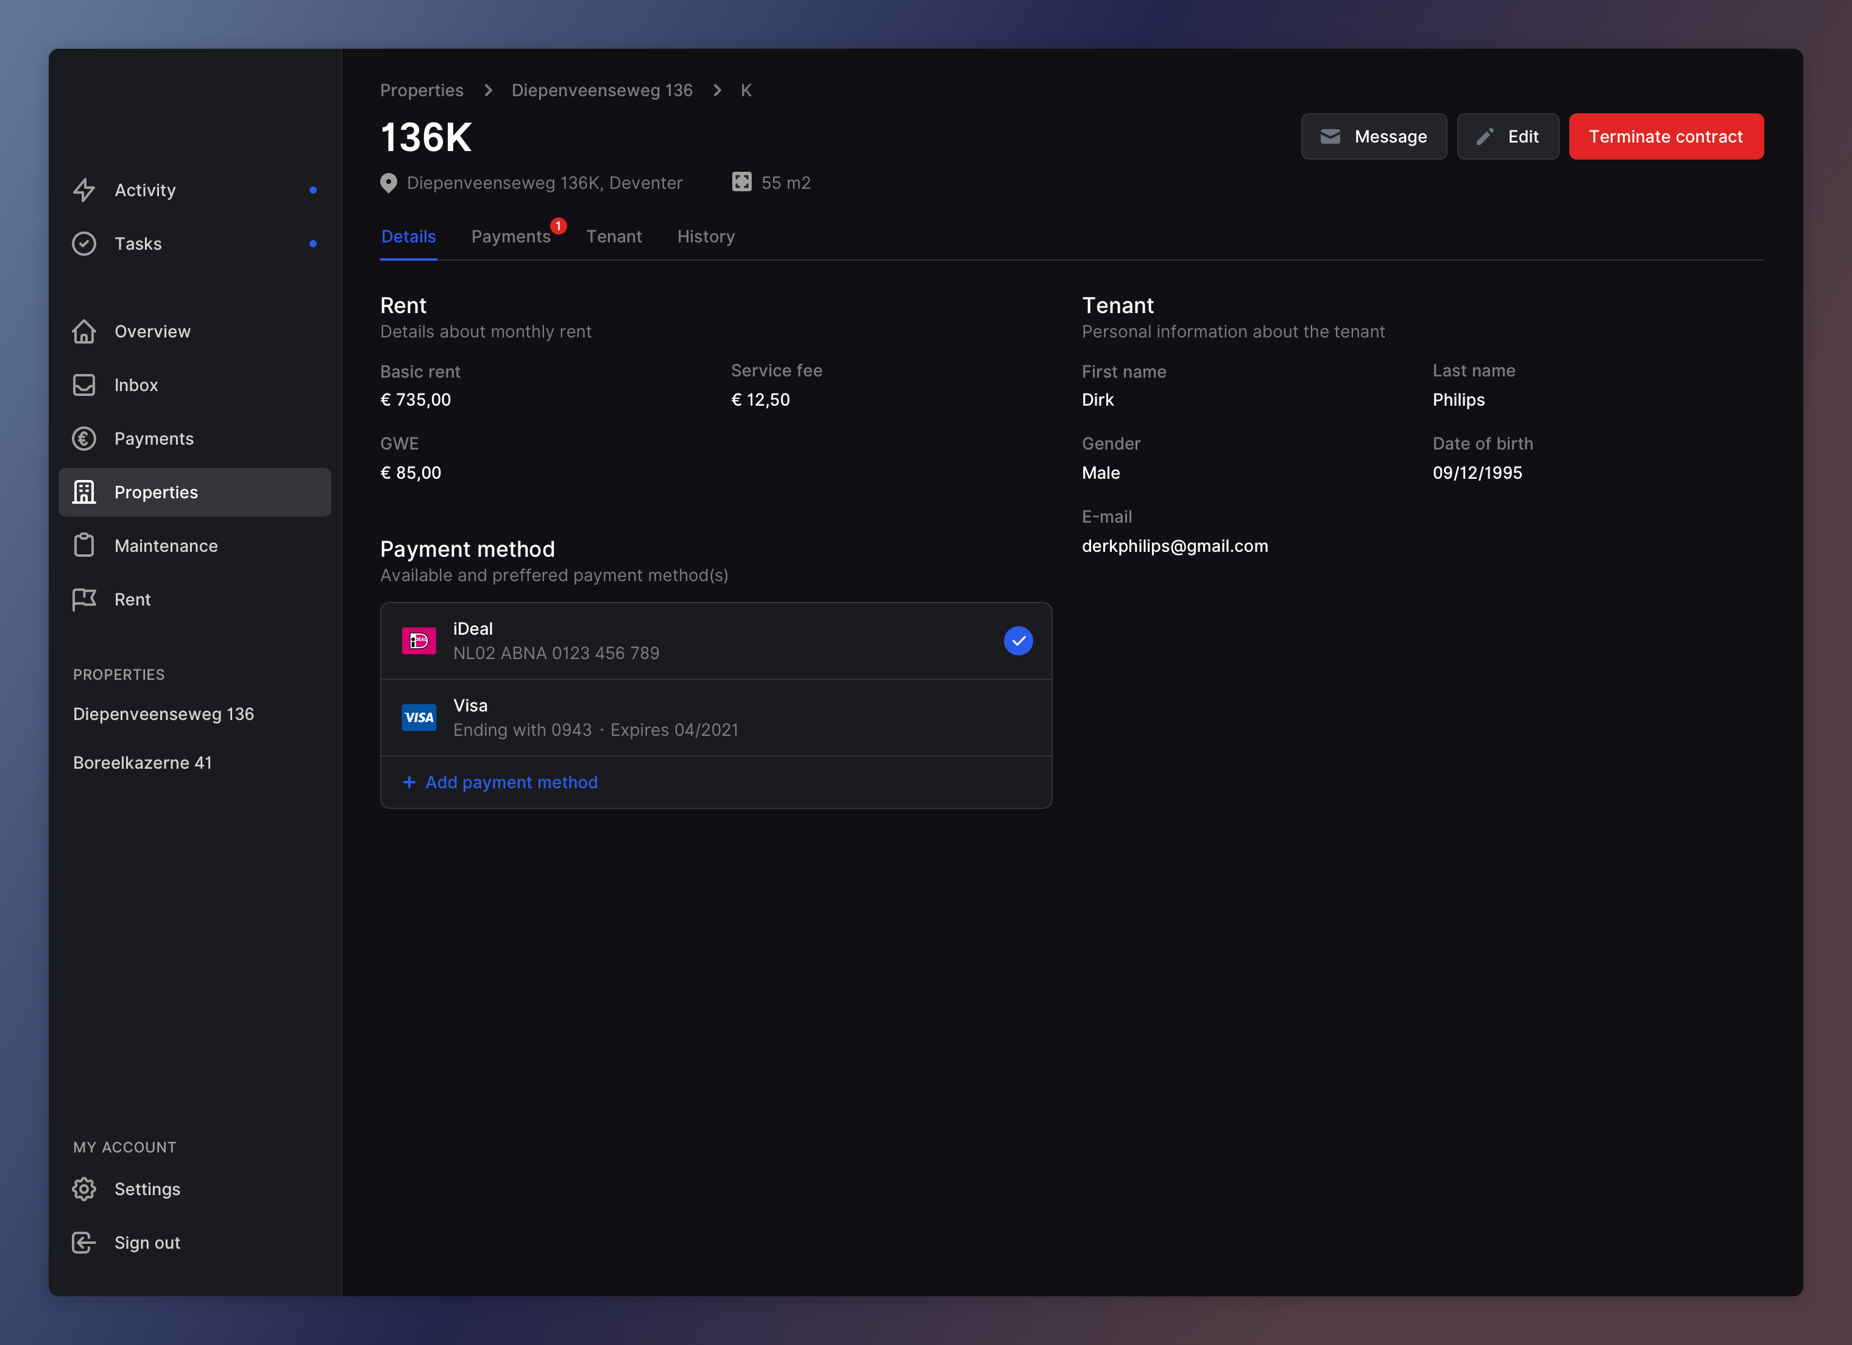Open Diepenveenseweg 136 in the properties list
Screen dimensions: 1852x1345
[x=163, y=715]
